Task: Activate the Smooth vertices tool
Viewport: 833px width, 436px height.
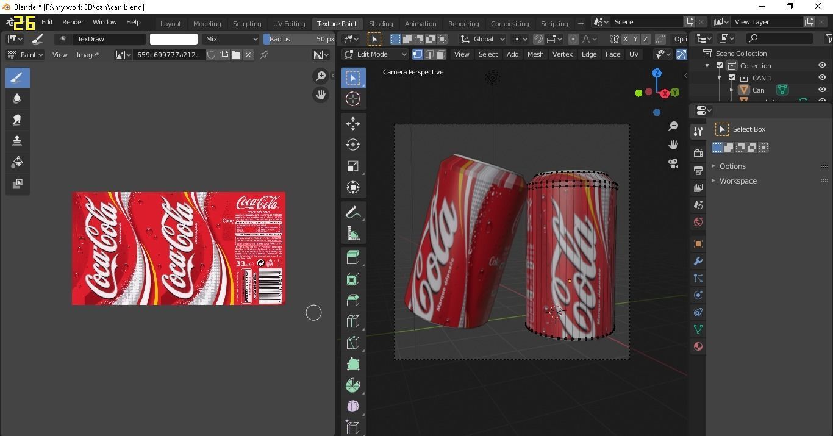Action: pyautogui.click(x=353, y=407)
